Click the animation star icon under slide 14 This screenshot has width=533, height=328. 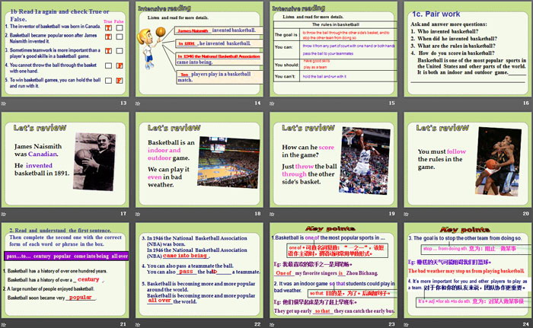point(138,103)
